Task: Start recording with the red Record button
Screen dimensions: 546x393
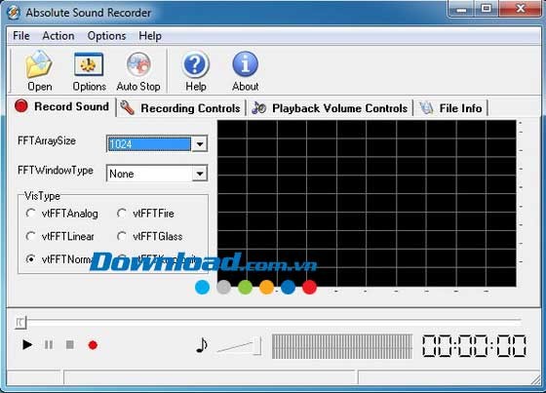Action: [x=93, y=345]
